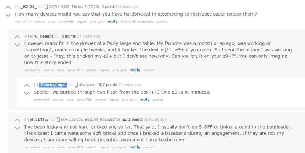The image size is (305, 153).
Task: Click the tag icon next to CunningLogic
Action: (x=71, y=84)
